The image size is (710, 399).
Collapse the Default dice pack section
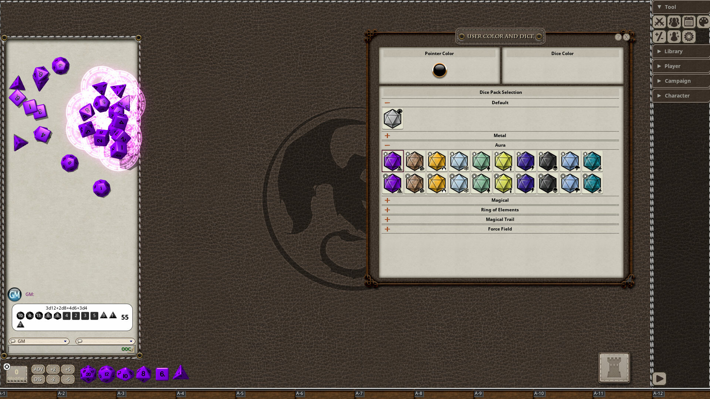387,102
